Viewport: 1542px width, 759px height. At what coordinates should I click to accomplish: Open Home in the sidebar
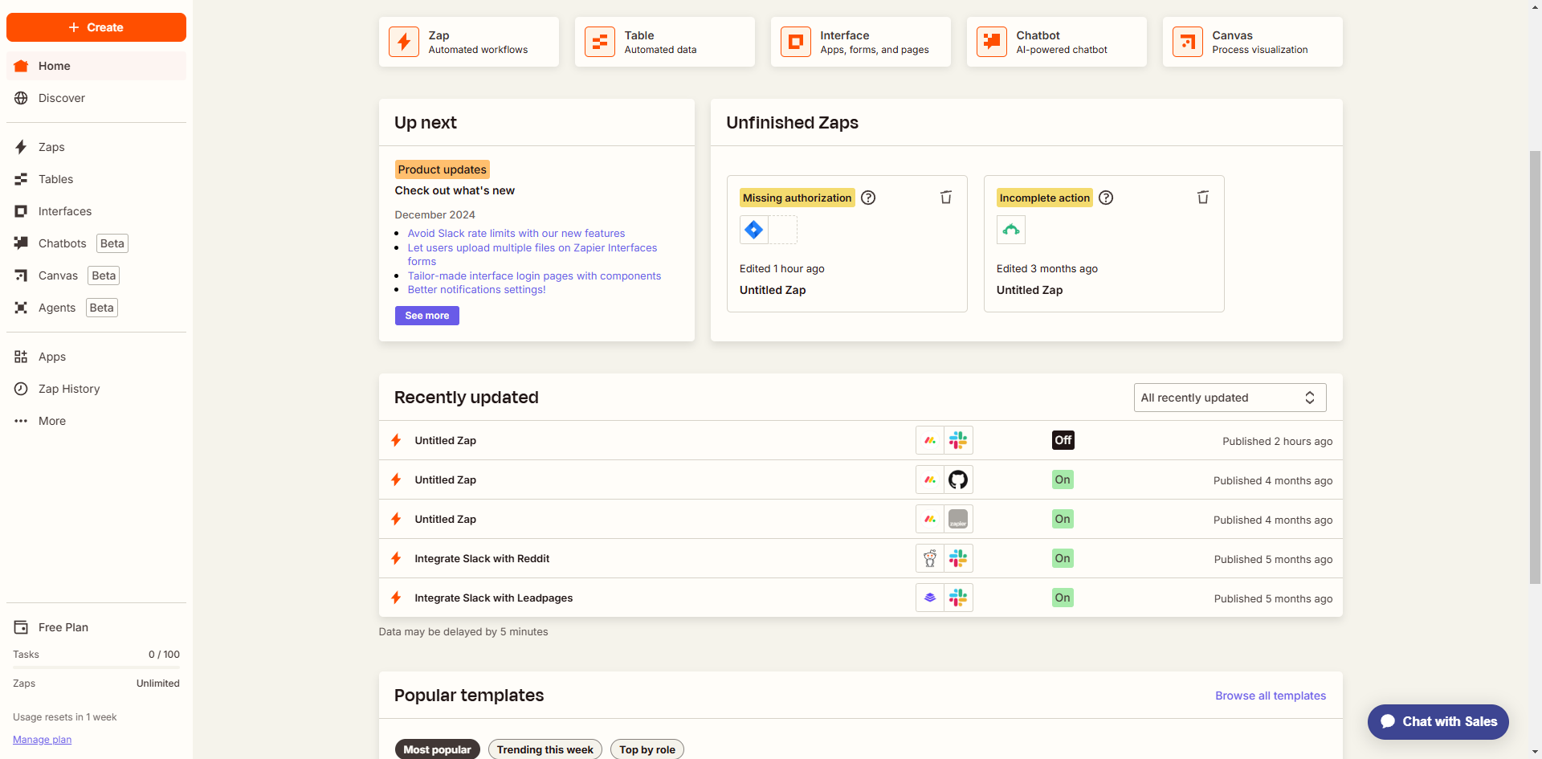96,66
